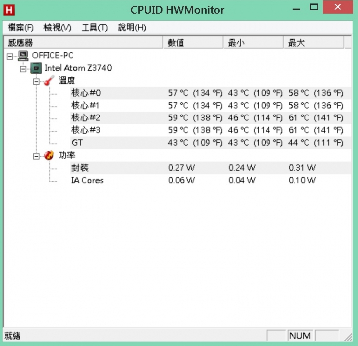Open the 檢視(V) menu
Screen dimensions: 358x346
coord(57,28)
